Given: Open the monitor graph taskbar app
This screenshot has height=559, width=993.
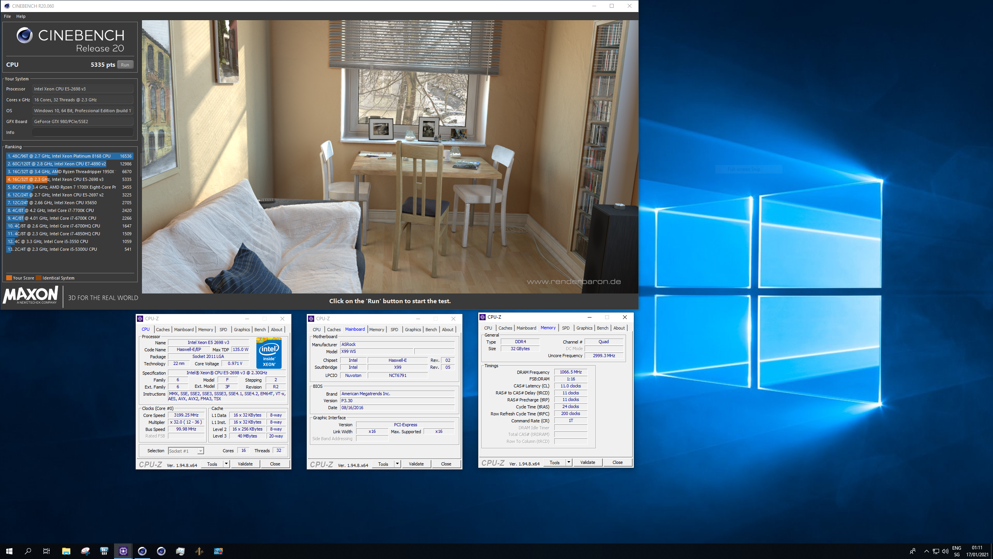Looking at the screenshot, I should (180, 551).
